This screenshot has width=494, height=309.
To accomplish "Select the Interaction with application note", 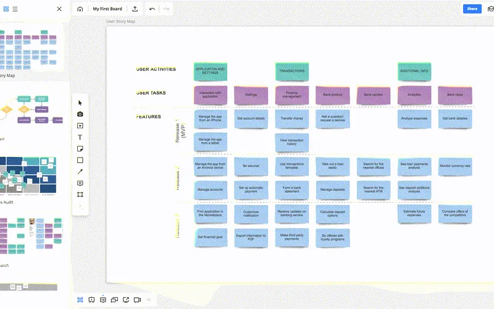I will pos(211,95).
